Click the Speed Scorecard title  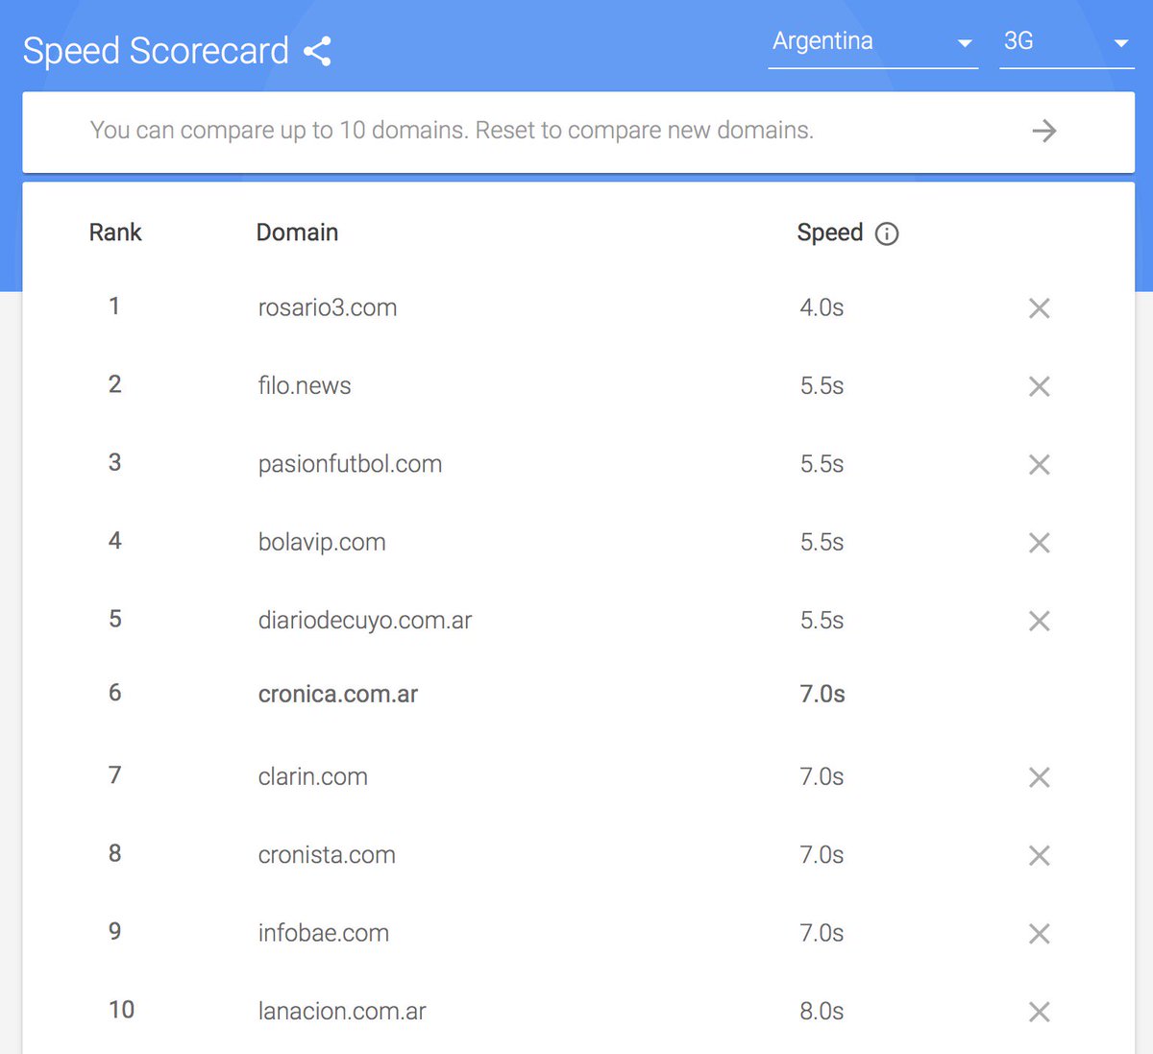point(156,51)
